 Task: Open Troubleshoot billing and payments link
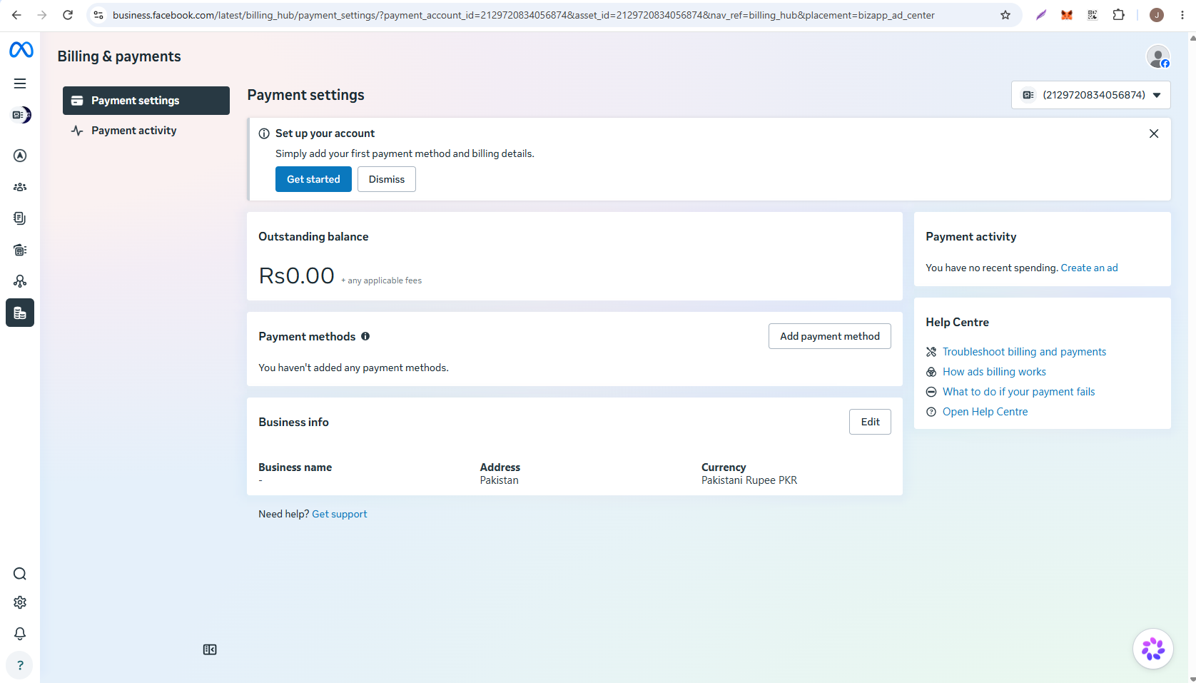(x=1024, y=352)
